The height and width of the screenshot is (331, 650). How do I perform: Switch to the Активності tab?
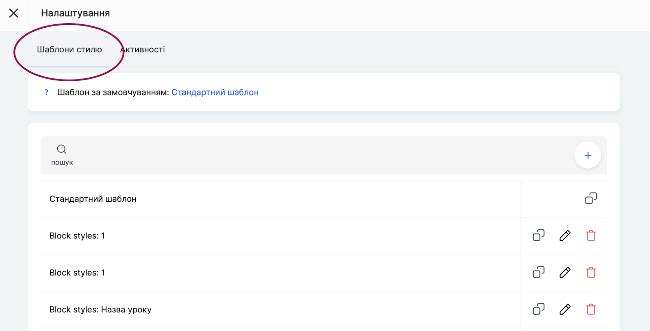143,50
